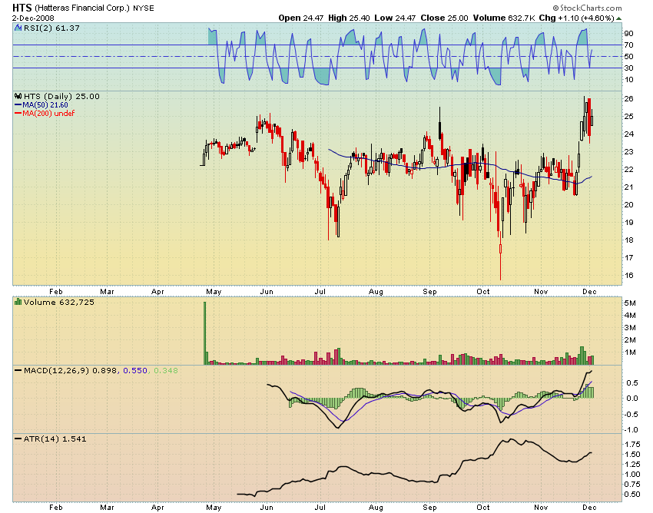The width and height of the screenshot is (653, 513).
Task: Click the MA(200) undef legend
Action: [48, 113]
